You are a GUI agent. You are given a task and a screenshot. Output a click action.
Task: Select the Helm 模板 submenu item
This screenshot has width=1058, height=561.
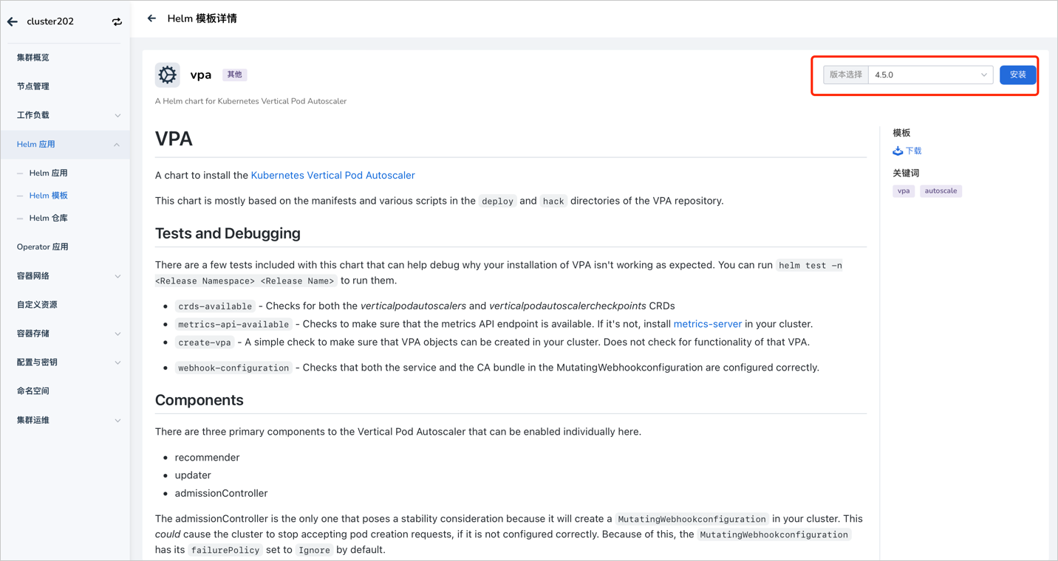tap(49, 196)
